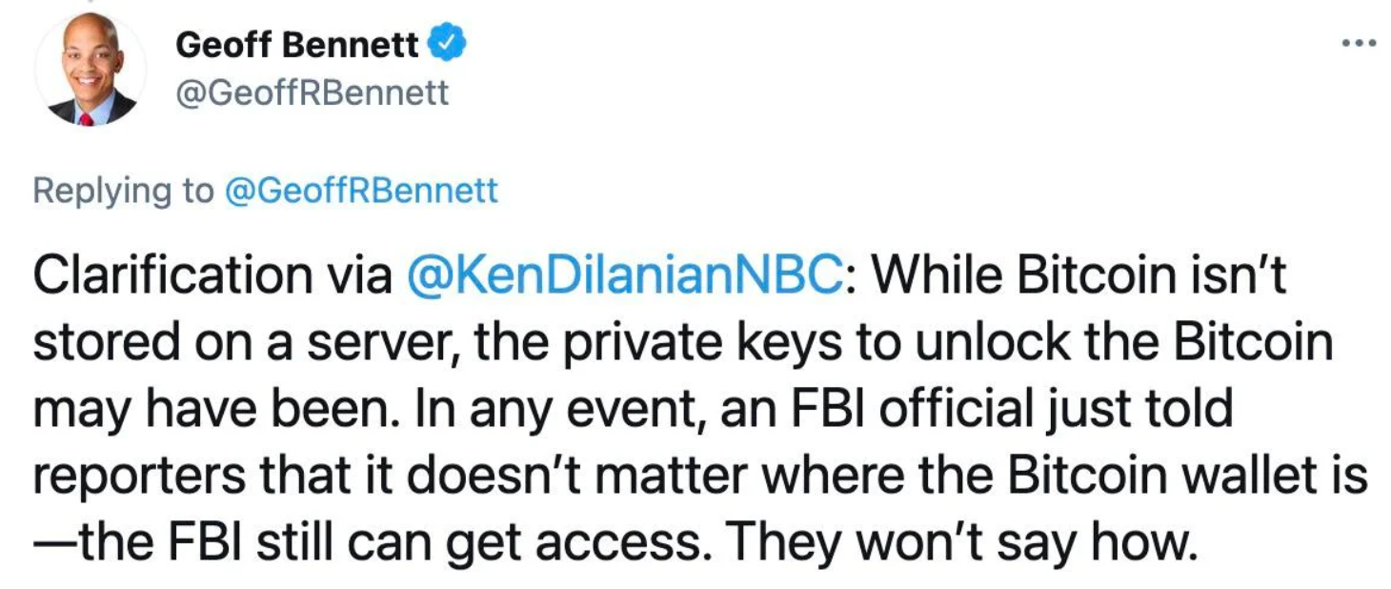Click the Replying to label text
This screenshot has width=1391, height=589.
click(x=122, y=190)
